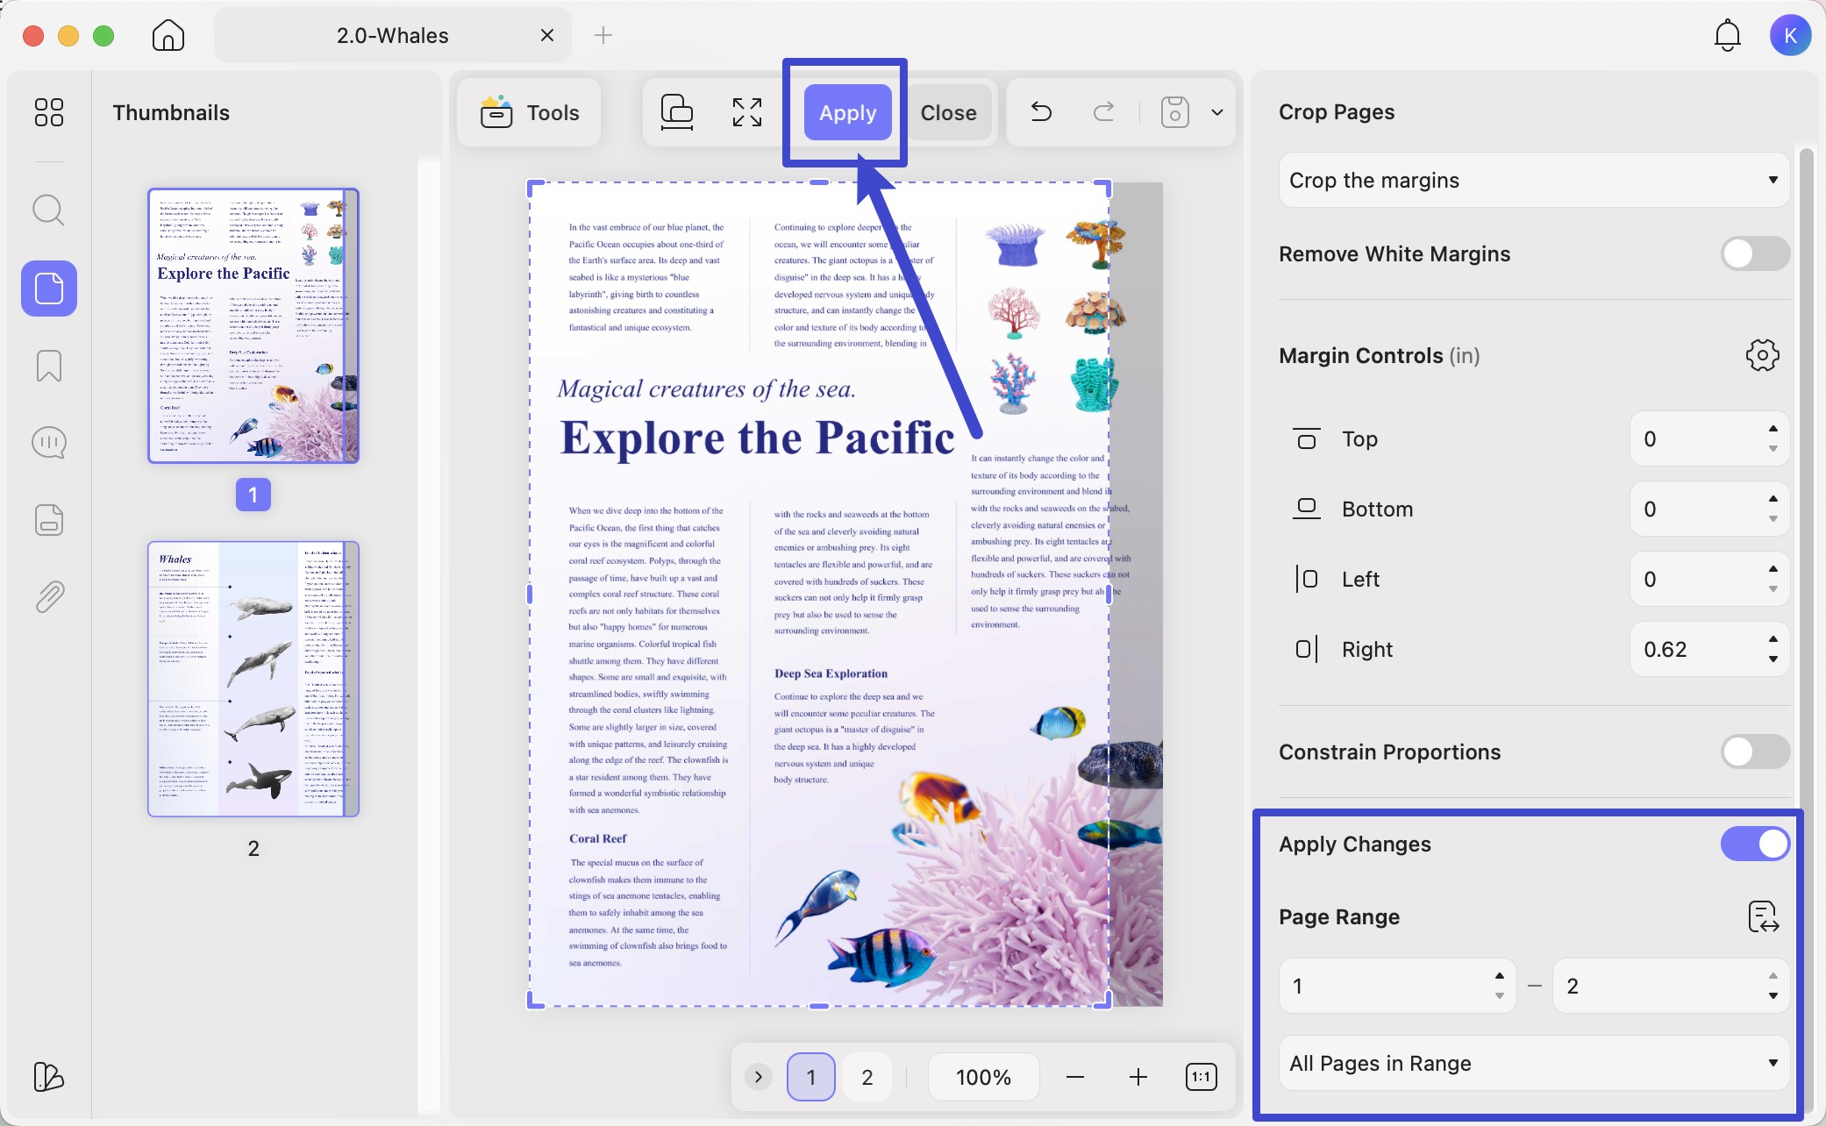This screenshot has width=1826, height=1126.
Task: Turn on Constrain Proportions
Action: tap(1755, 752)
